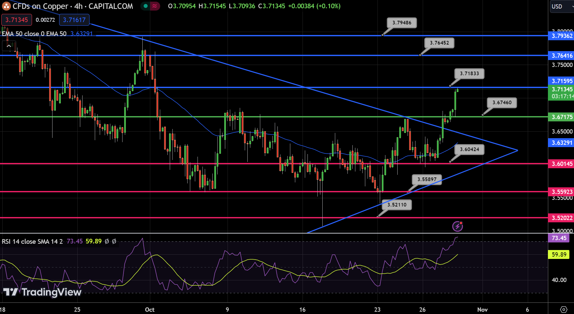Click the red sell price 3.71345 button
The height and width of the screenshot is (314, 574).
[x=17, y=20]
